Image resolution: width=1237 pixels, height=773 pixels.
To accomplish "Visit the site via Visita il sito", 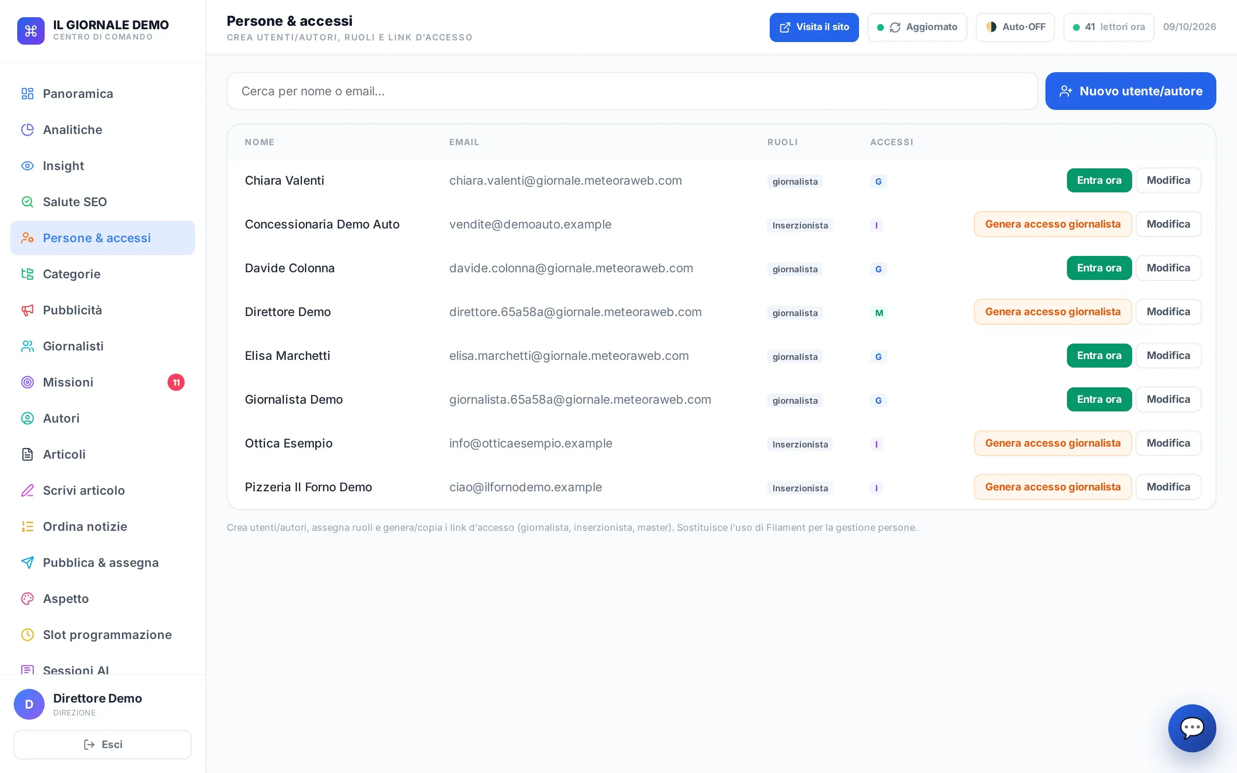I will pos(814,27).
